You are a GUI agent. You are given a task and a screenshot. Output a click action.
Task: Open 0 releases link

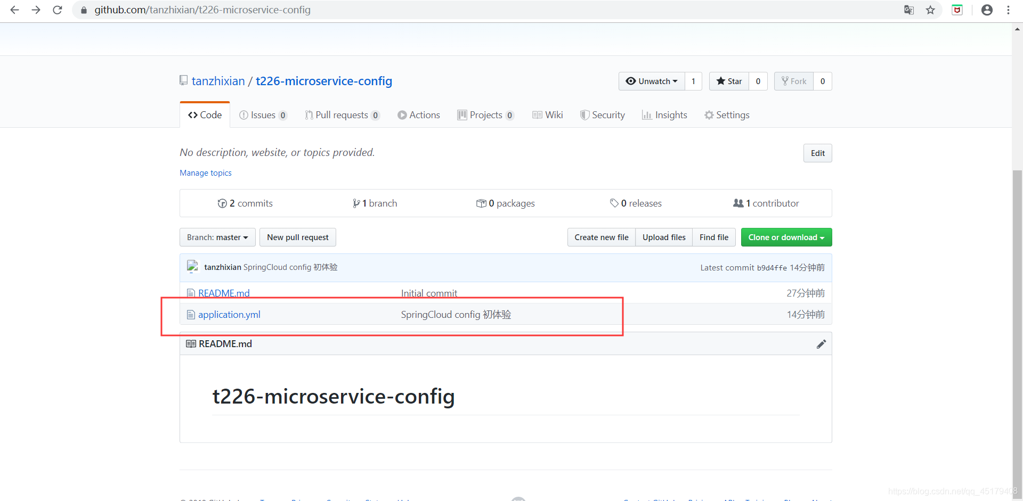(x=636, y=203)
